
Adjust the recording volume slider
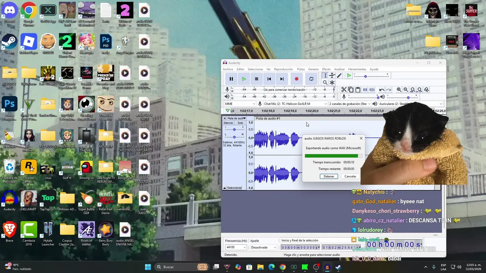click(x=364, y=97)
